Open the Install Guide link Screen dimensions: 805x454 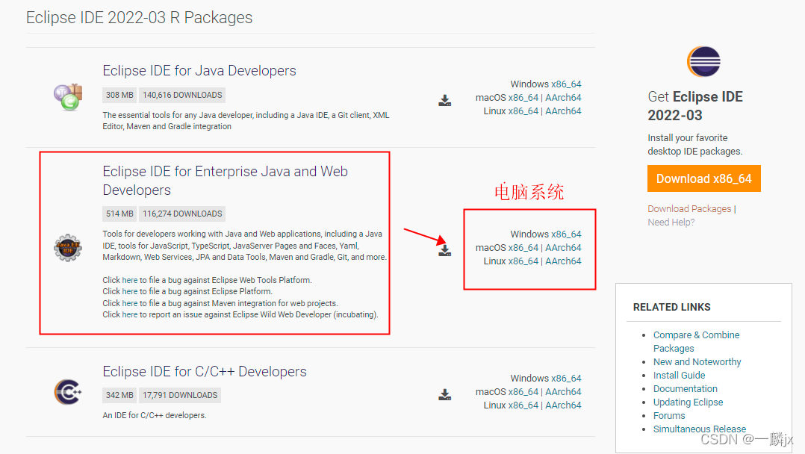[680, 376]
